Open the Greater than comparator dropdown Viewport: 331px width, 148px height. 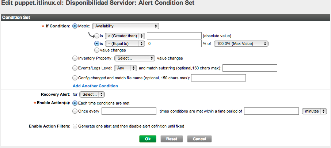tap(125, 36)
